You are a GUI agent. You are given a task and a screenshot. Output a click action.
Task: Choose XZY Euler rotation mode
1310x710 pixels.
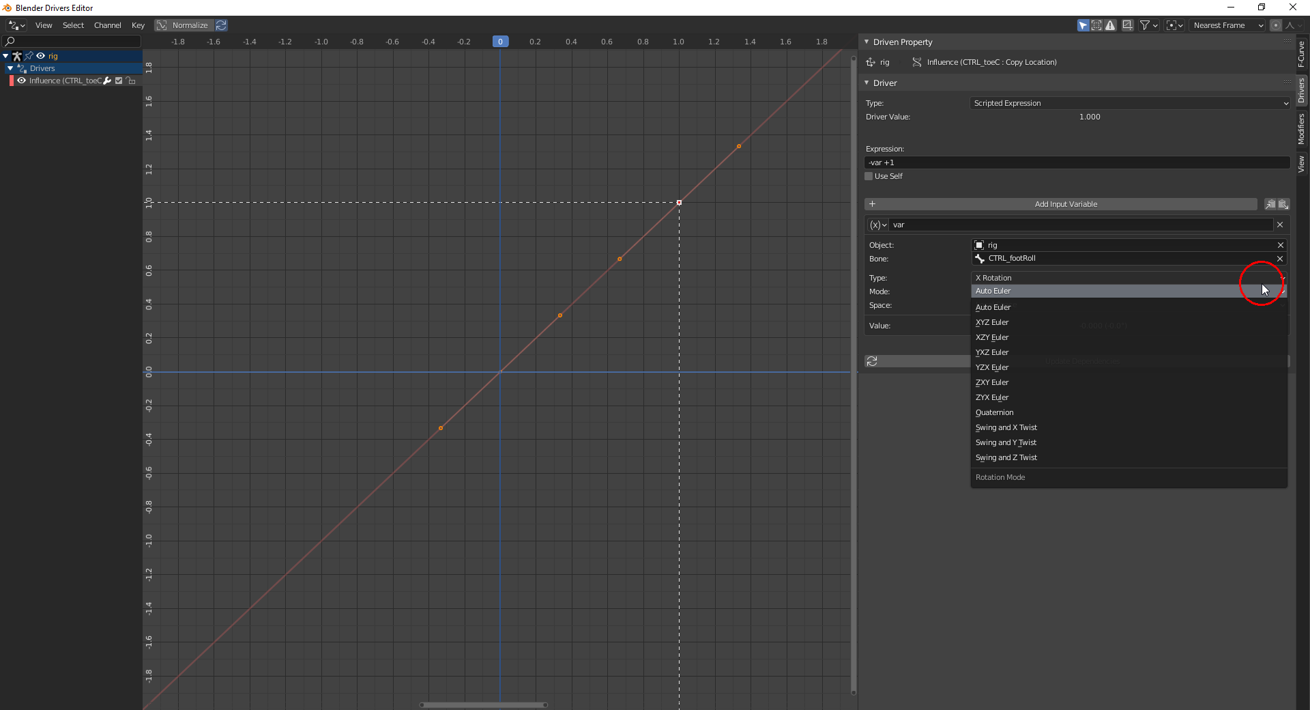pyautogui.click(x=1129, y=337)
